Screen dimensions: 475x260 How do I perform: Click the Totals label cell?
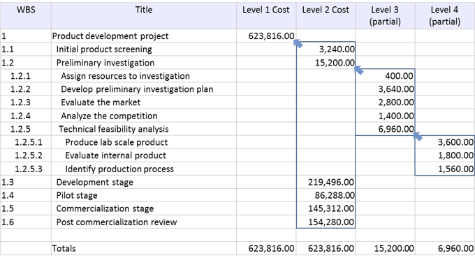[x=144, y=249]
